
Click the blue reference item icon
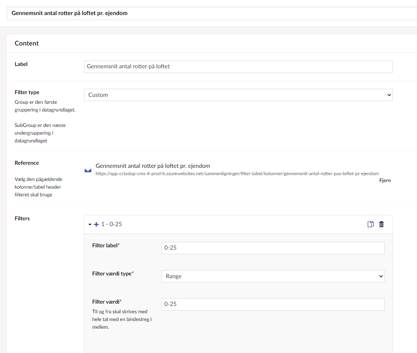[x=88, y=170]
